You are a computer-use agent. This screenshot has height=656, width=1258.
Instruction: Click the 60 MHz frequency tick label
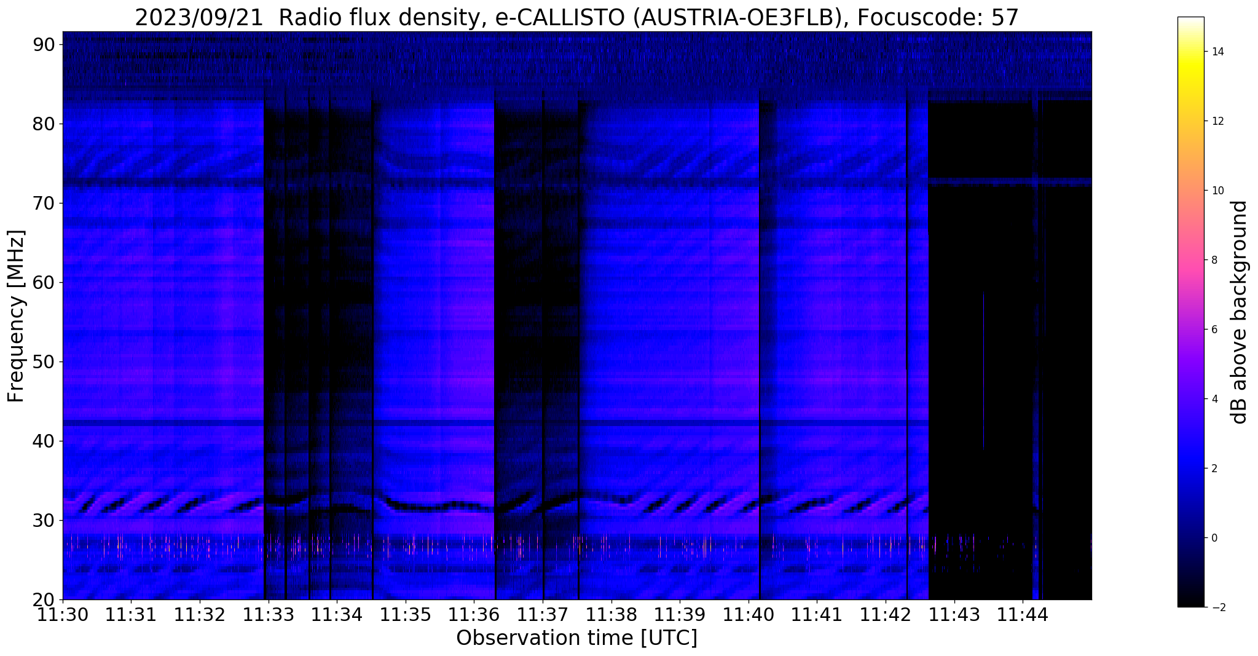point(44,282)
